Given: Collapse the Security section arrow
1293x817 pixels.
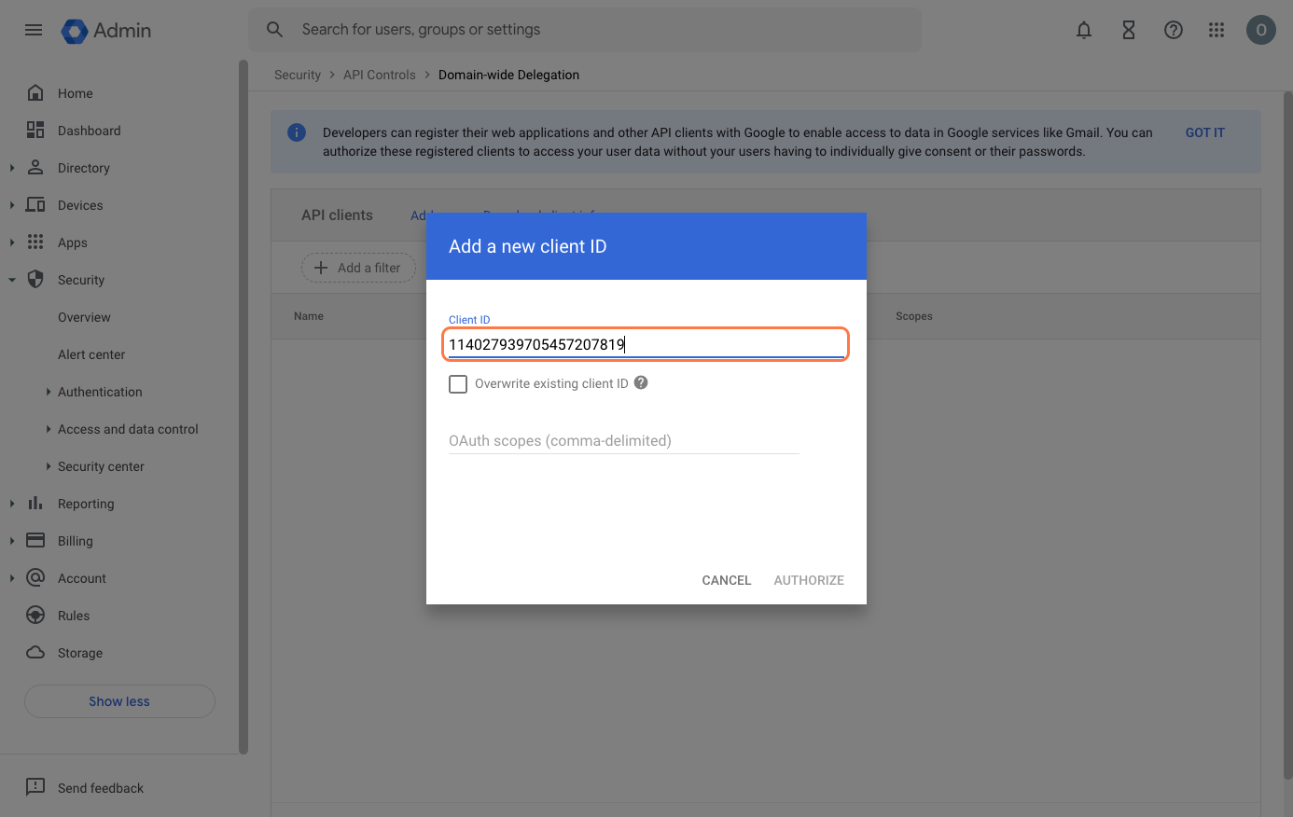Looking at the screenshot, I should point(12,280).
